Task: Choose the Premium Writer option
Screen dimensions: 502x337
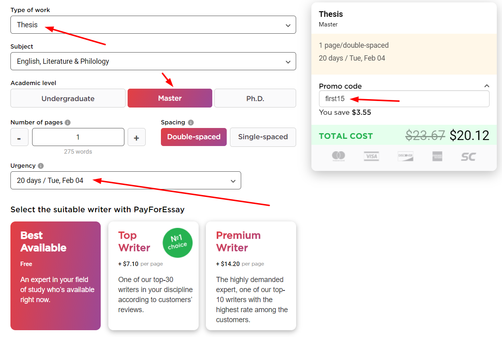Action: coord(251,276)
